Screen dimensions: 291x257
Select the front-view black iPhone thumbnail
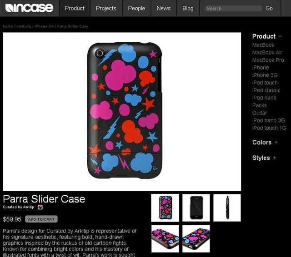(x=196, y=208)
